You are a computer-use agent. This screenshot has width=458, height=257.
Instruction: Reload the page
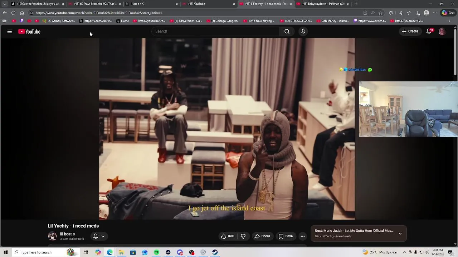coord(13,13)
